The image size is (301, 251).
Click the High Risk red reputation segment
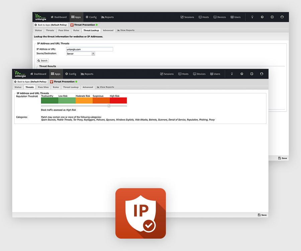[x=118, y=100]
